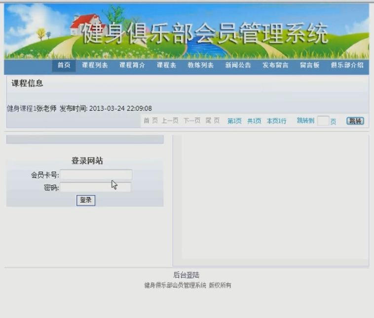Open the 首页 navigation tab
The height and width of the screenshot is (318, 374).
click(64, 65)
